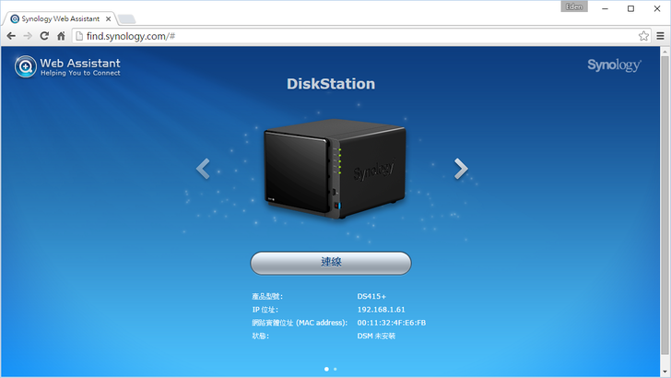Click the DiskStation title heading
The width and height of the screenshot is (671, 378).
[331, 84]
